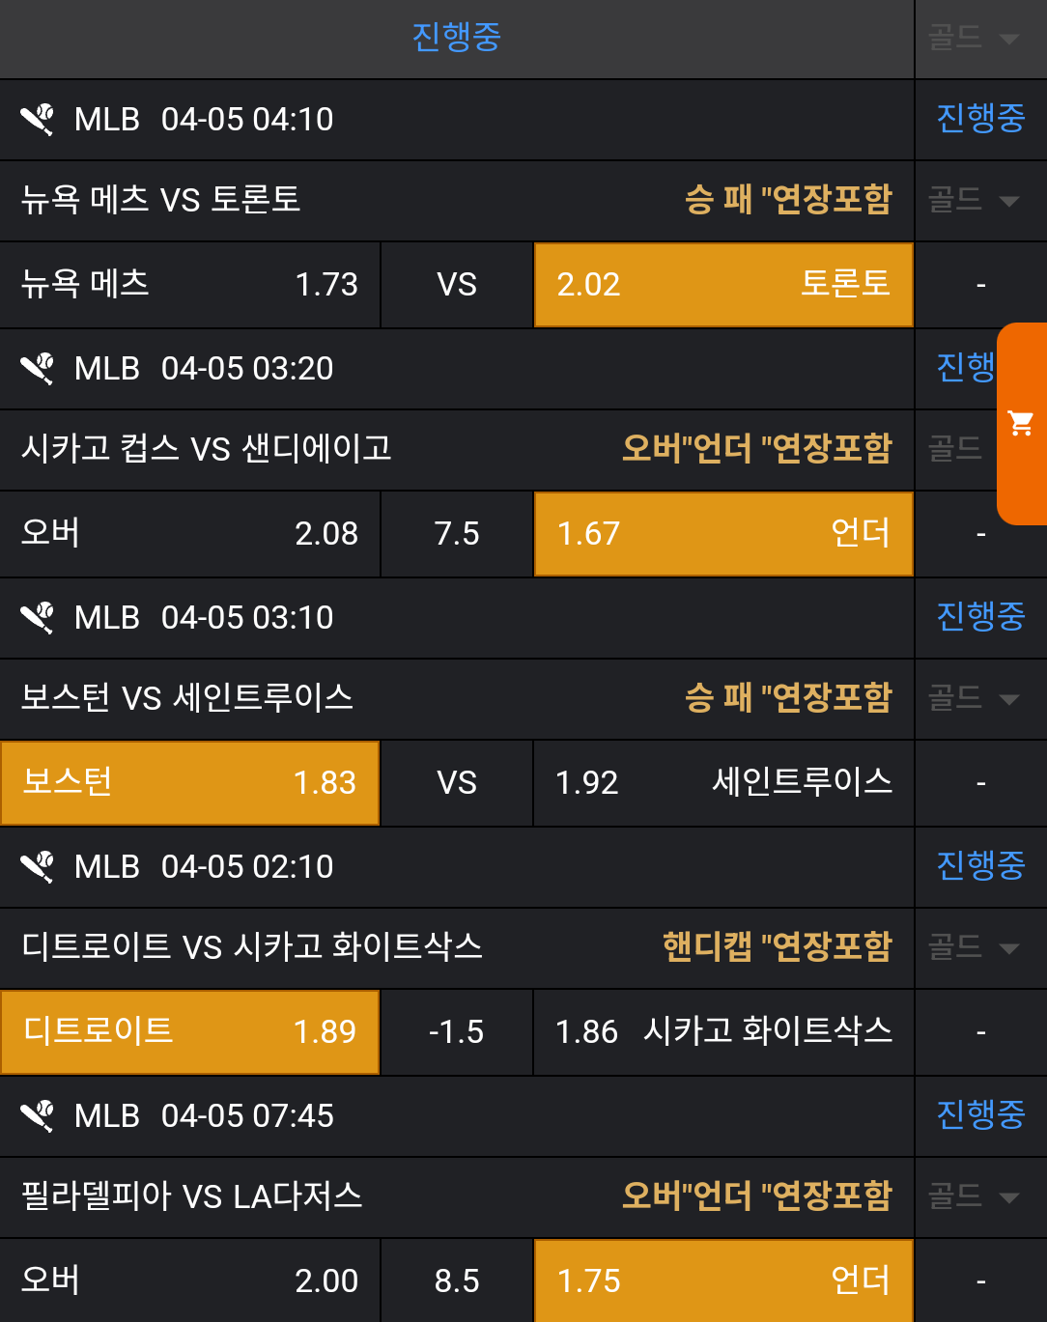Click baseball icon beside MLB 04-05 04:10

(38, 120)
